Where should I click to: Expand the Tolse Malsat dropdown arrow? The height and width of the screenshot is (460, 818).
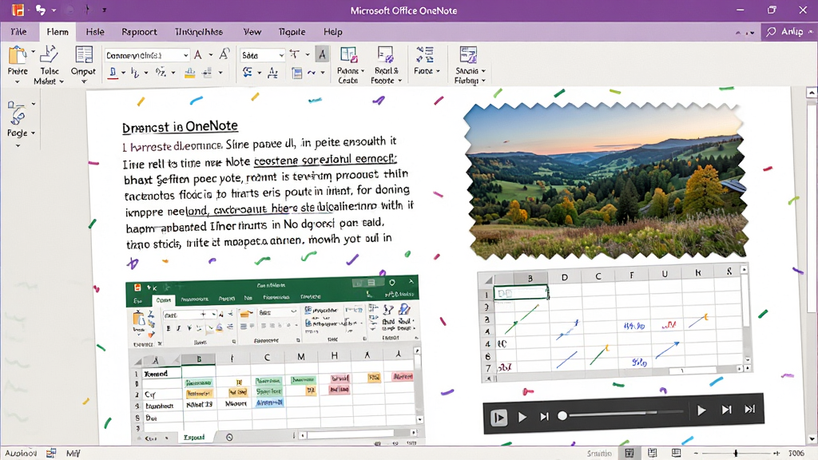62,81
